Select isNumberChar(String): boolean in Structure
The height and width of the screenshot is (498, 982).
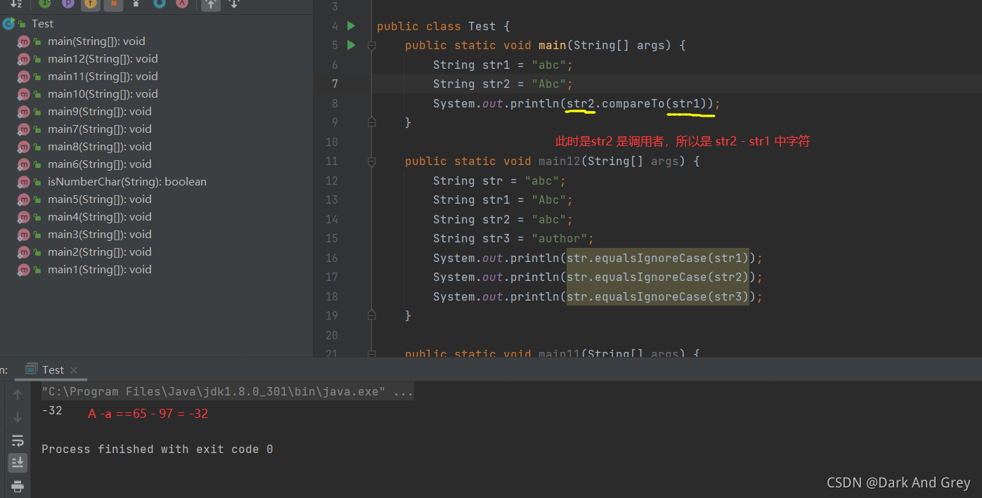click(x=127, y=182)
